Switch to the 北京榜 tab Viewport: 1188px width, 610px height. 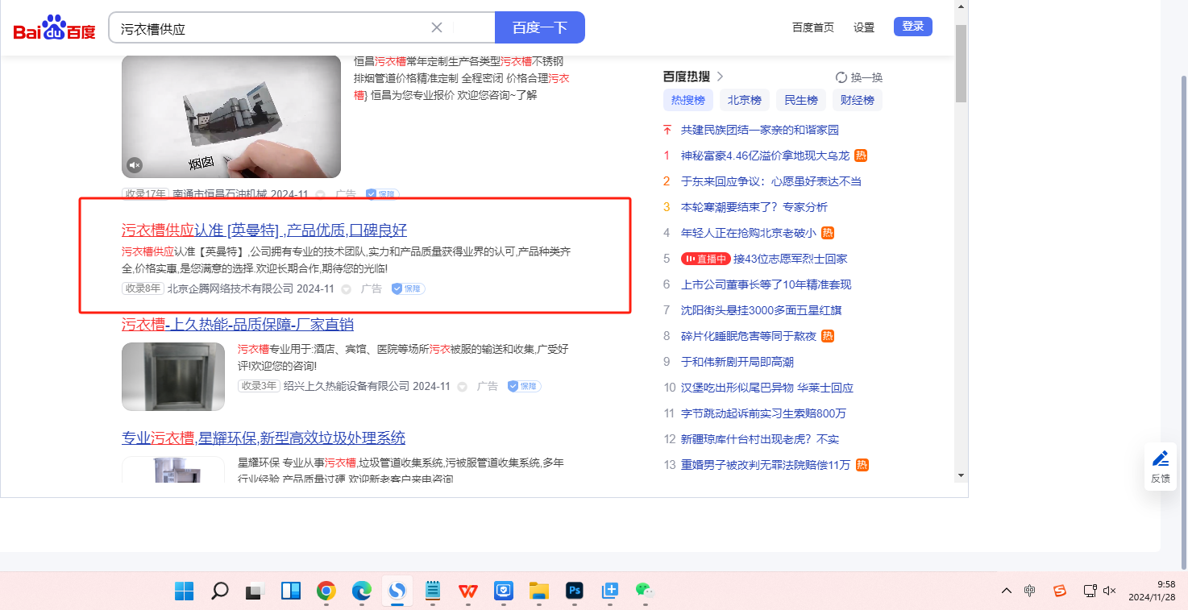[x=744, y=100]
